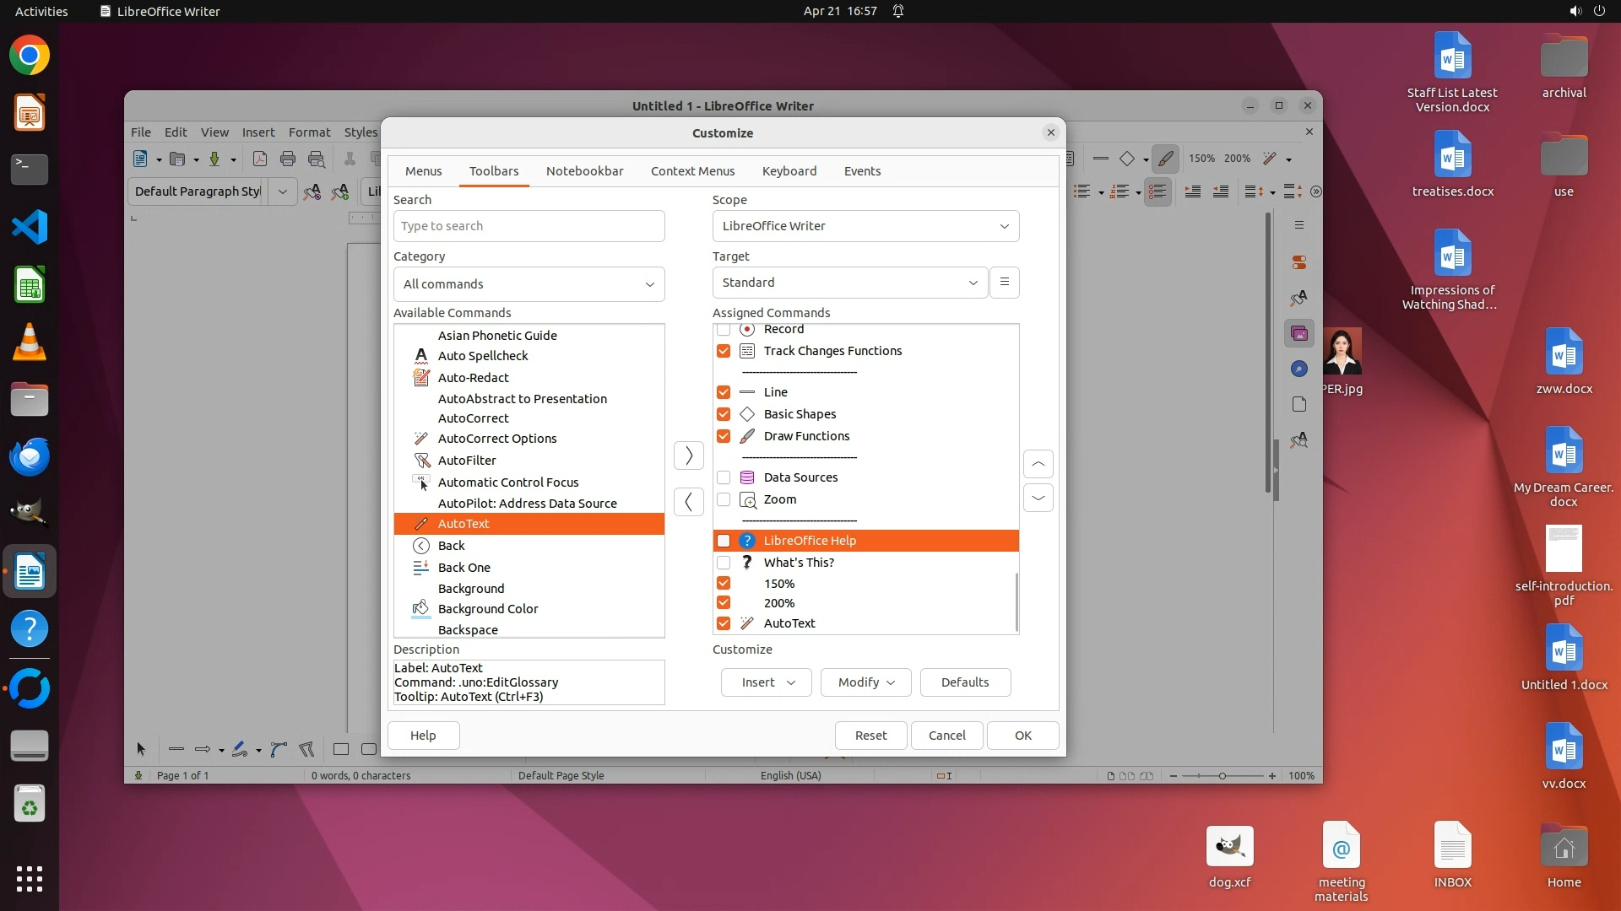1621x911 pixels.
Task: Switch to the Keyboard tab
Action: (789, 171)
